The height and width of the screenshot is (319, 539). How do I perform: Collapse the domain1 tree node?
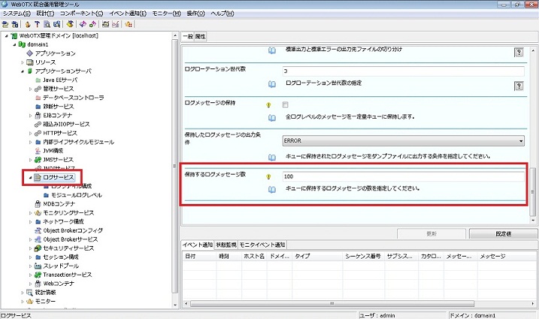point(14,44)
